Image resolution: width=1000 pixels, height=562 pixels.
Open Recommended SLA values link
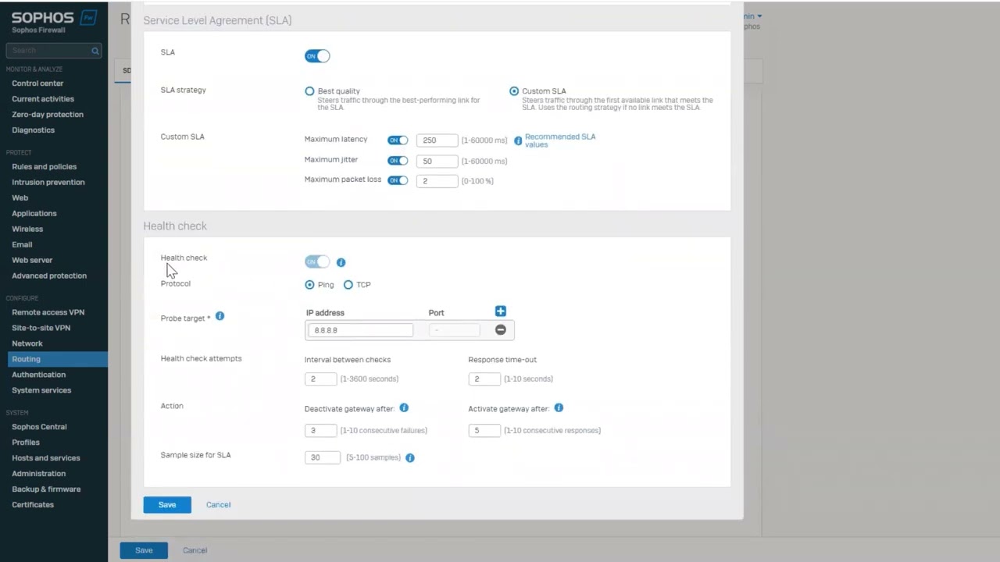pyautogui.click(x=560, y=140)
